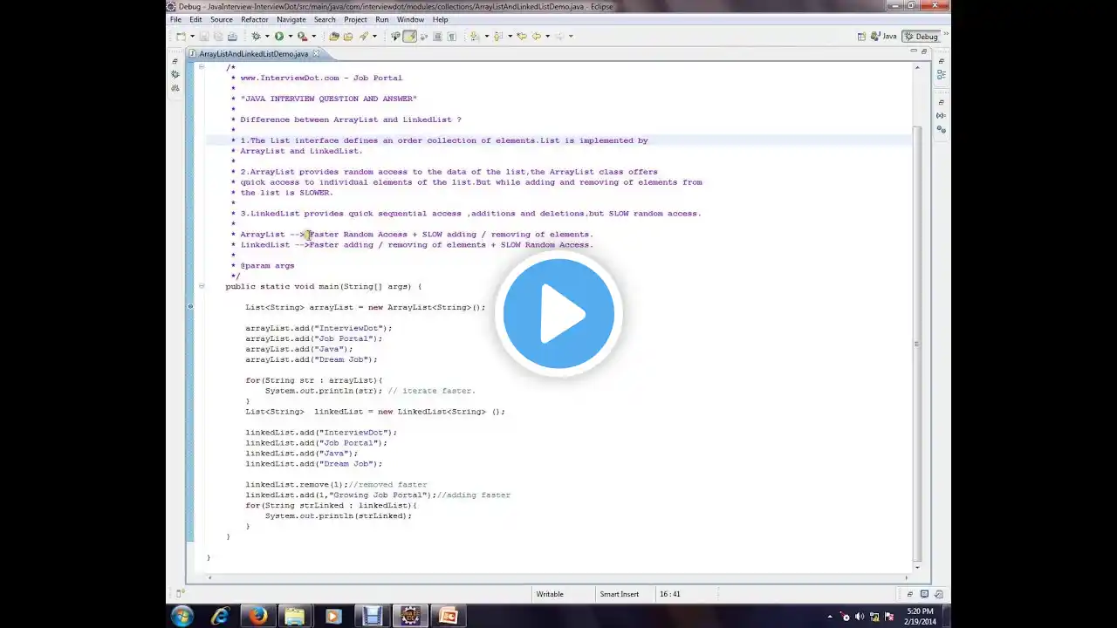Click the Save toolbar icon
Screen dimensions: 1117x628
coord(204,37)
